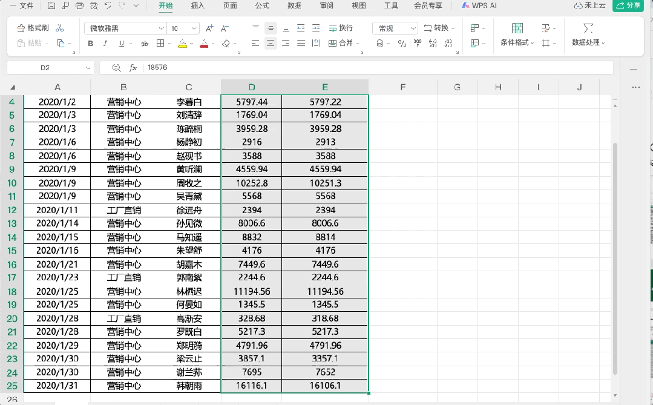Toggle Wrap Text (换行)

tap(341, 28)
